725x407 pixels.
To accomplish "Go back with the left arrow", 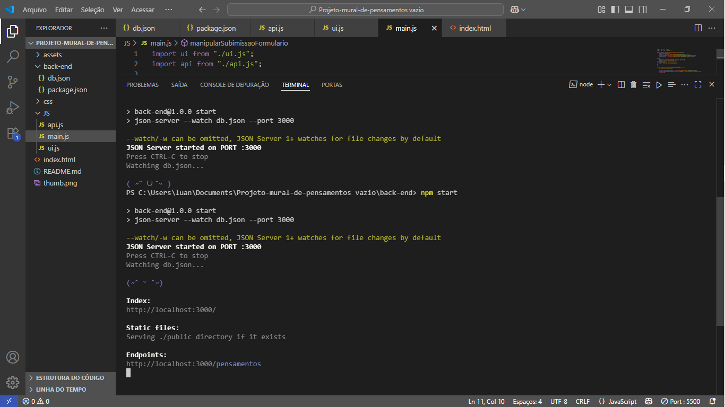I will [202, 10].
